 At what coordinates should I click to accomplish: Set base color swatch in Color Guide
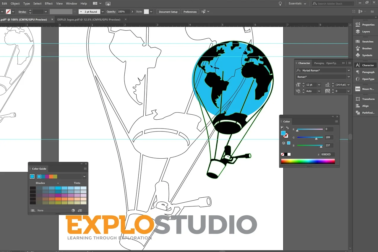tap(32, 177)
